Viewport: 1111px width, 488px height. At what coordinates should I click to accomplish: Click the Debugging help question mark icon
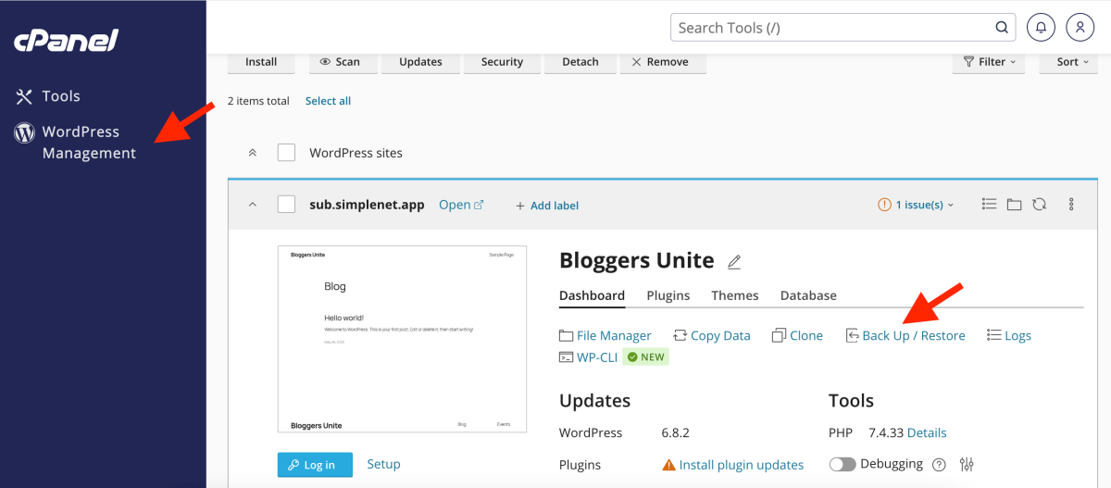click(939, 465)
